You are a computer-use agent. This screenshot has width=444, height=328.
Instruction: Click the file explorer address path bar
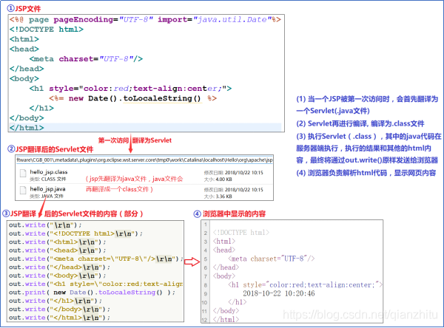pyautogui.click(x=144, y=160)
